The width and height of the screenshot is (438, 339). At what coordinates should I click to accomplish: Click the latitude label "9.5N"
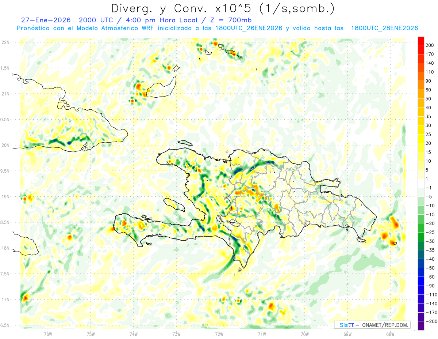click(5, 171)
